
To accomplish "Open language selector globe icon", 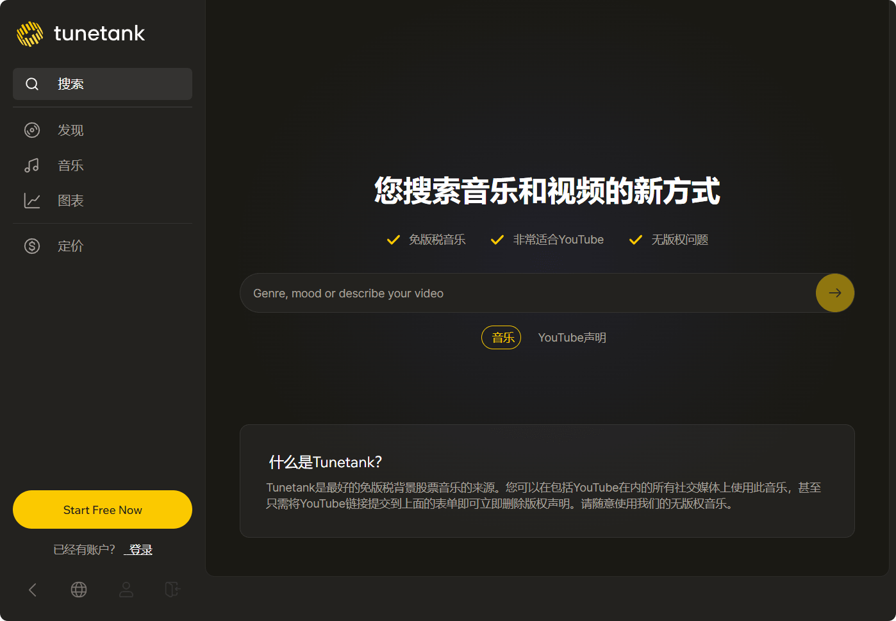I will (79, 590).
